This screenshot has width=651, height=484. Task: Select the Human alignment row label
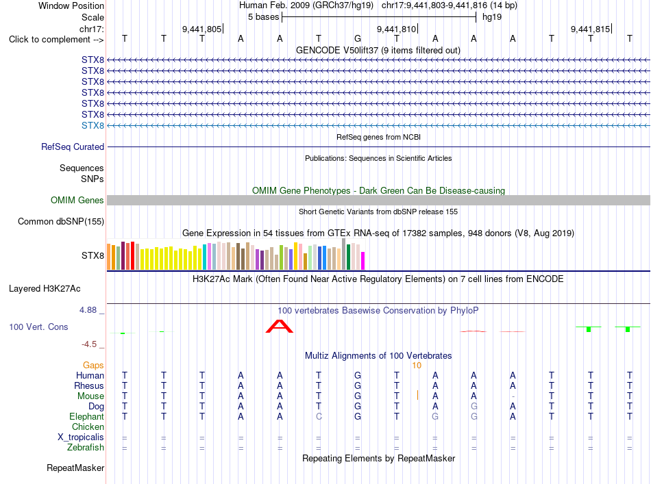pyautogui.click(x=90, y=375)
